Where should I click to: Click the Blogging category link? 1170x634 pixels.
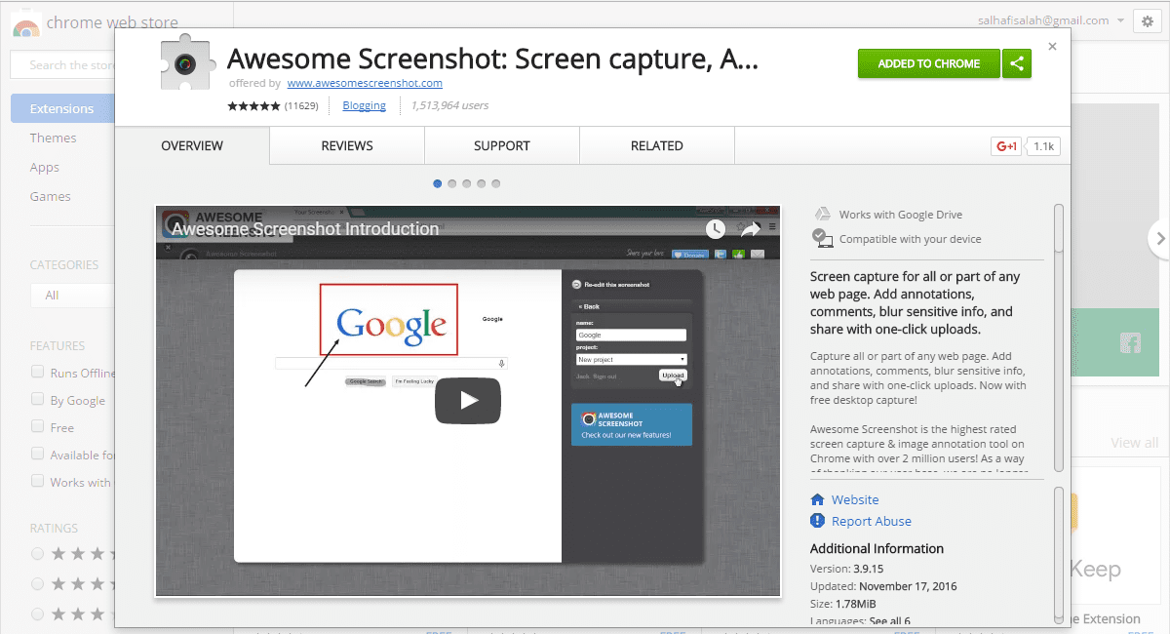tap(365, 105)
